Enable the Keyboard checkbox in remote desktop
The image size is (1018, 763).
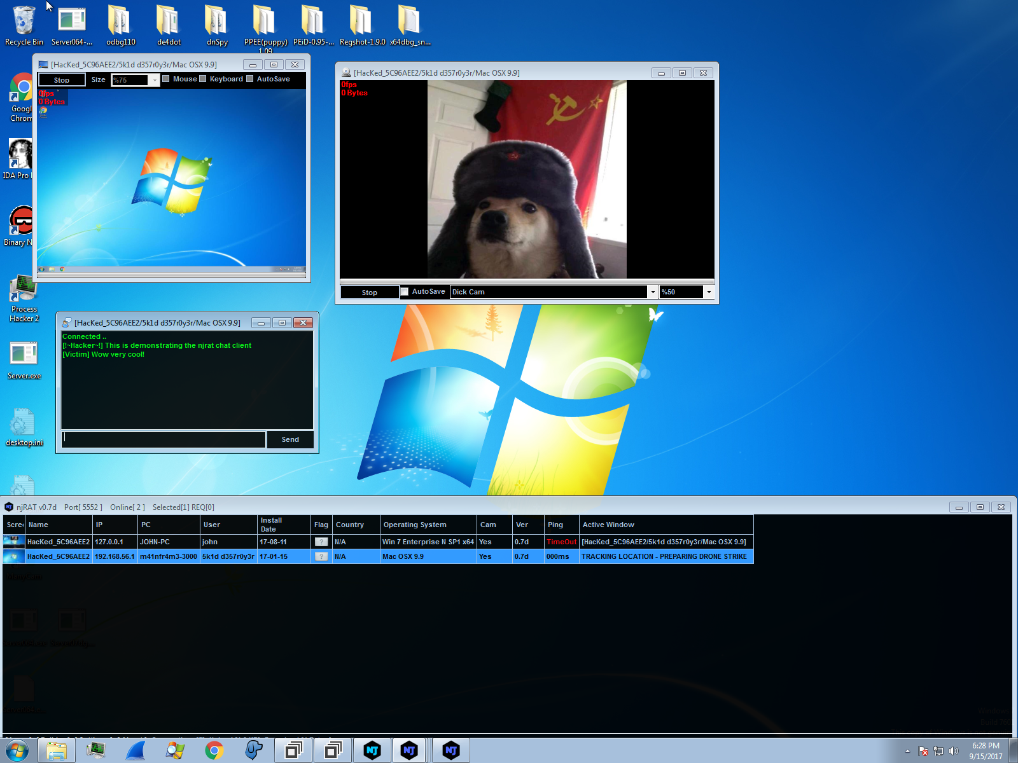(x=203, y=79)
